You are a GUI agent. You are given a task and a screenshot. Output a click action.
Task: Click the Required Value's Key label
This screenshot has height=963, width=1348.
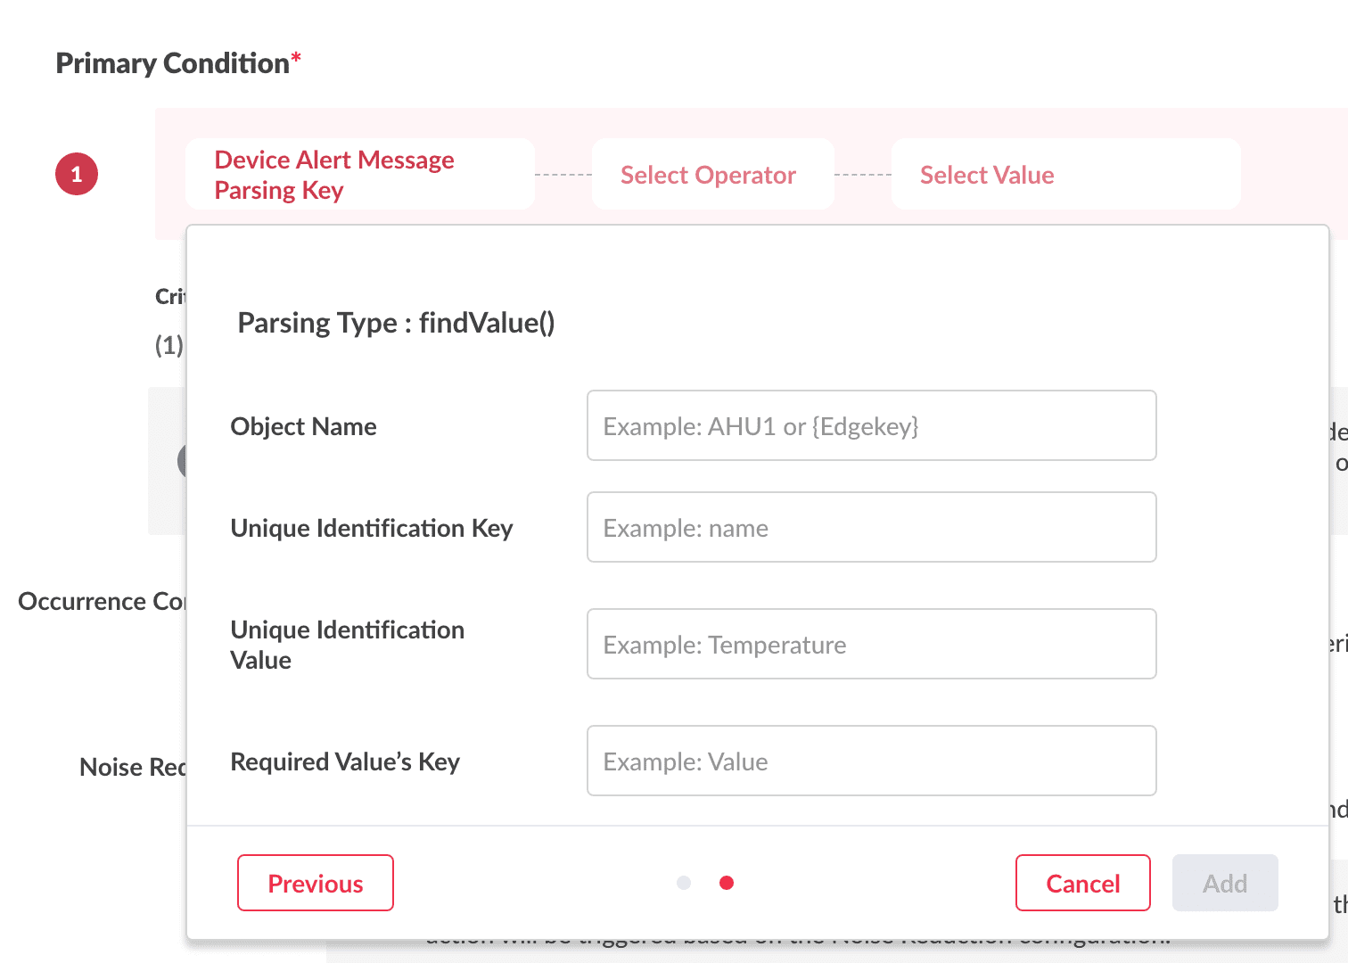pyautogui.click(x=345, y=762)
